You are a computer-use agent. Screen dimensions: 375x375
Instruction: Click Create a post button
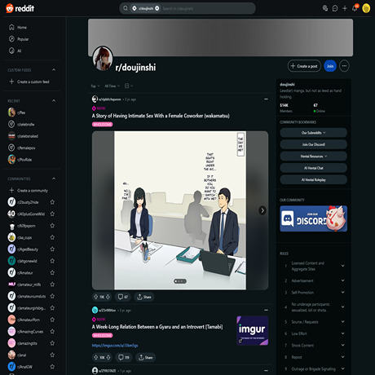coord(304,66)
